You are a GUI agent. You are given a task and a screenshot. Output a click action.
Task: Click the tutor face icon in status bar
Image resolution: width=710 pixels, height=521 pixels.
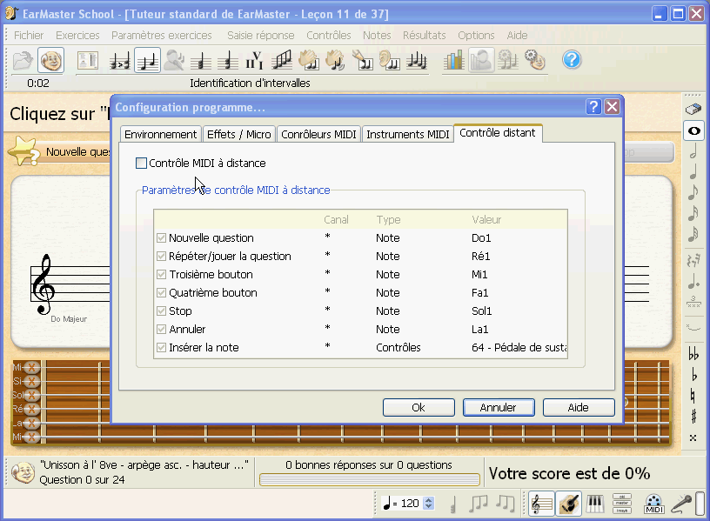(x=23, y=472)
